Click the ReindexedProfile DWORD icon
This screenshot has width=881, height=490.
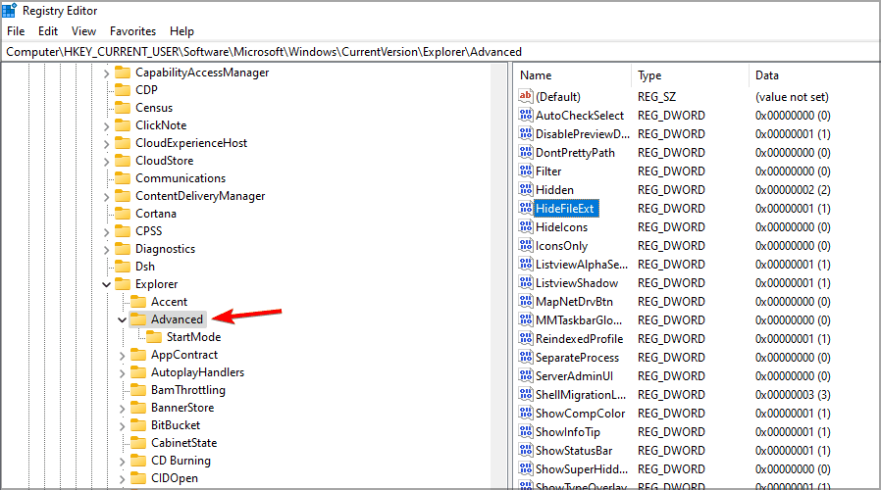coord(525,338)
